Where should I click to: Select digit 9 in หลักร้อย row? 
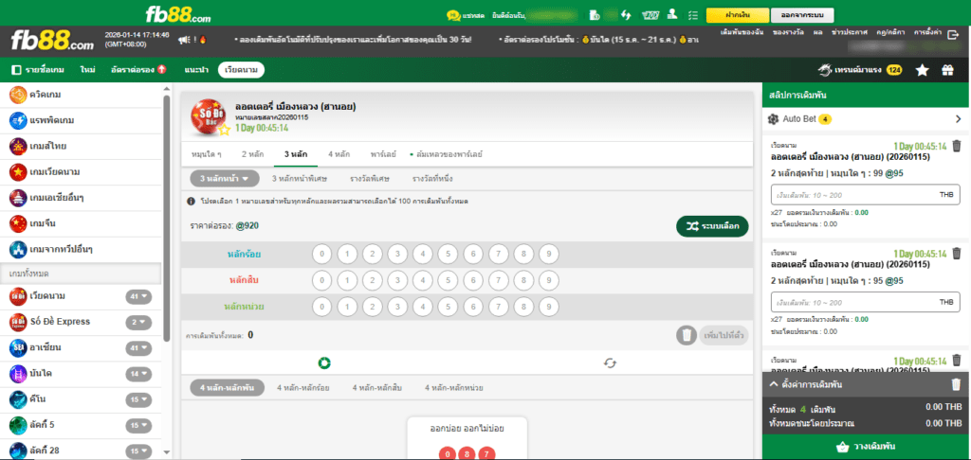pos(549,255)
